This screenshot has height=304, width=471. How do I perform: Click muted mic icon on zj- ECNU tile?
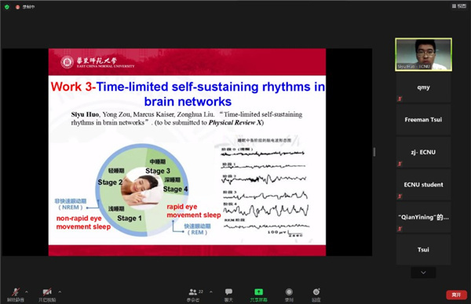click(x=400, y=164)
